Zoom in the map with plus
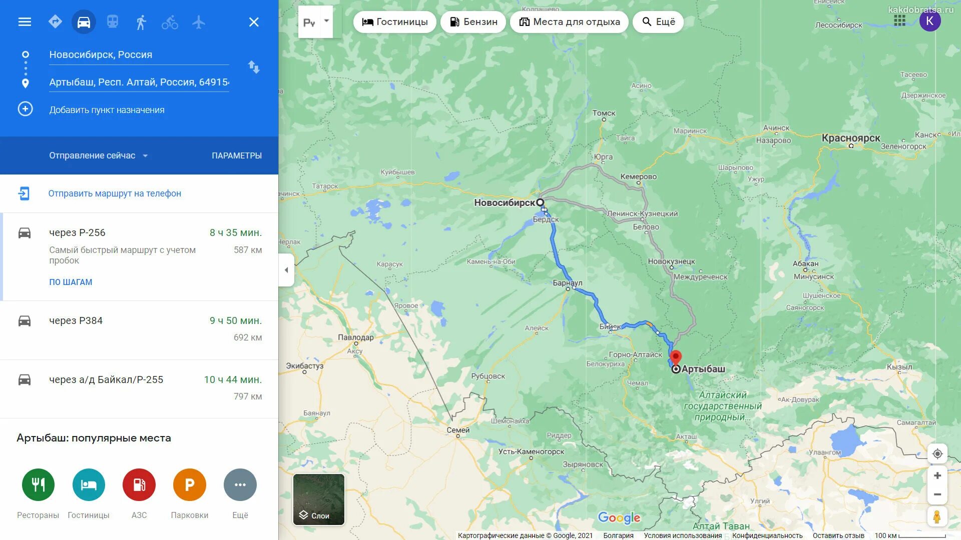The image size is (961, 540). point(937,475)
